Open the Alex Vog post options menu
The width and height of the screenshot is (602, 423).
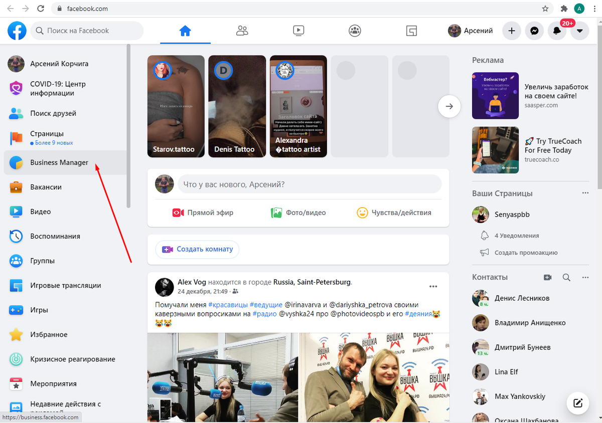point(433,287)
